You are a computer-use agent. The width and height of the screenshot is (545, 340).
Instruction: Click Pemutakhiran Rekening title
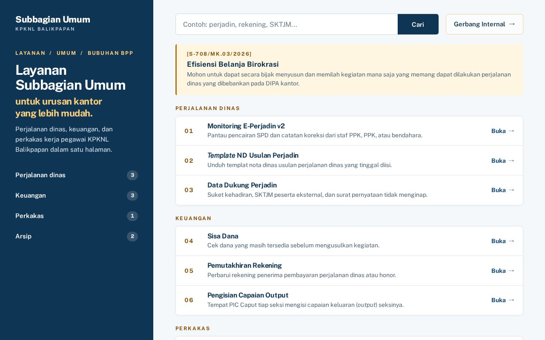(244, 266)
